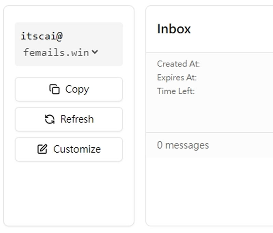Screen dimensions: 273x233
Task: Click blank area right of 0 messages
Action: click(x=242, y=145)
